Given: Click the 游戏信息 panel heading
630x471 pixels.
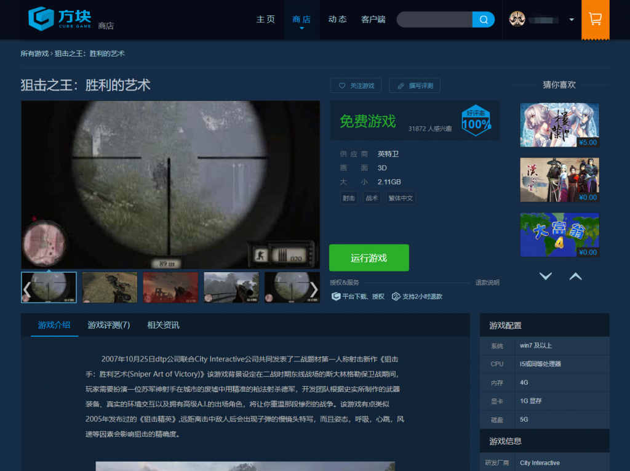Looking at the screenshot, I should (x=506, y=441).
